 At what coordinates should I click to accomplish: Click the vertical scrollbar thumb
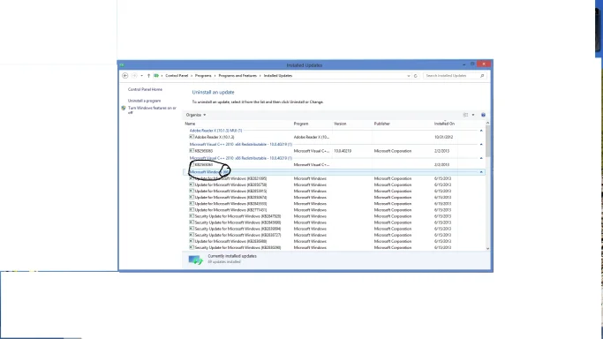click(487, 141)
